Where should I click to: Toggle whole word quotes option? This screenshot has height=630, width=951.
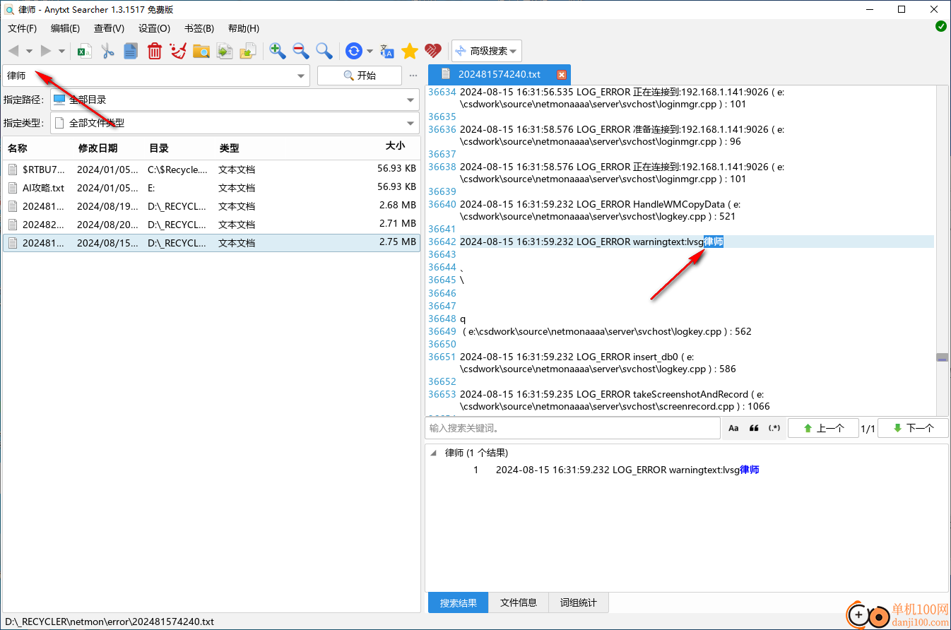pos(754,428)
